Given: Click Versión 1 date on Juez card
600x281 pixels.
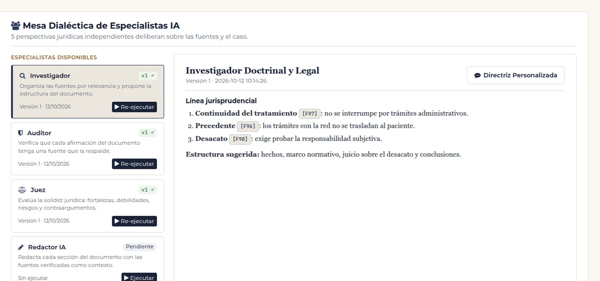Looking at the screenshot, I should coord(44,221).
